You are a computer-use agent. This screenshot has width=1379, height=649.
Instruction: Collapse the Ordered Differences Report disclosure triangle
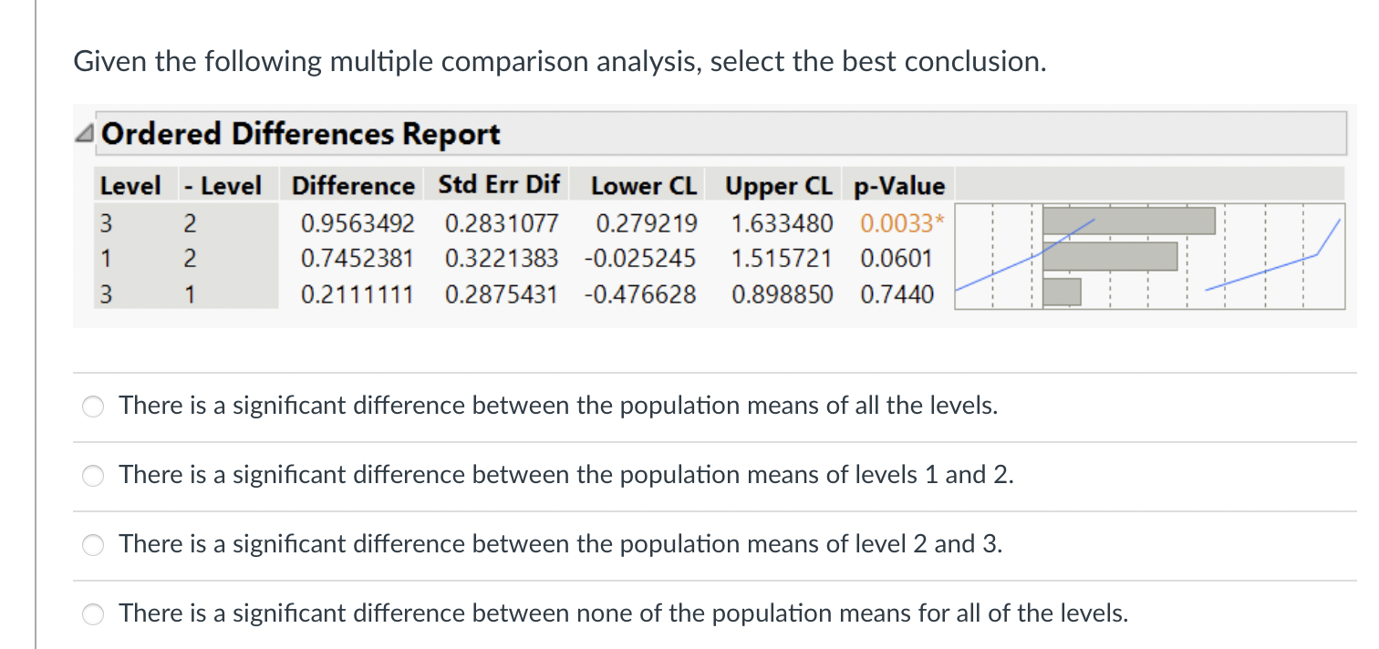click(86, 132)
